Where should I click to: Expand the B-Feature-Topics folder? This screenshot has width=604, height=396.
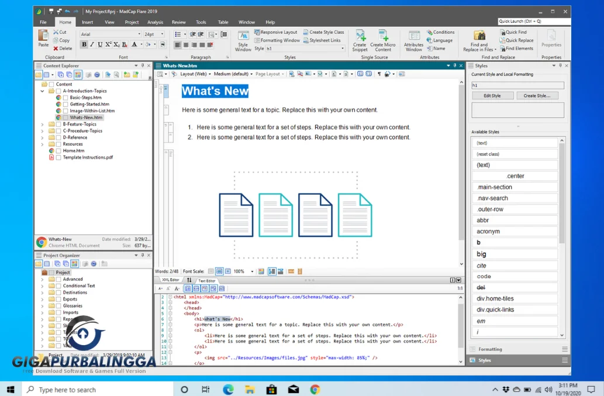42,125
